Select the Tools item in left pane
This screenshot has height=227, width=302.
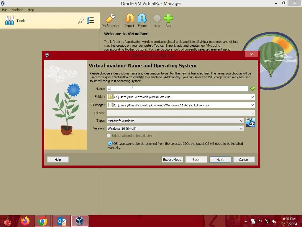coord(50,21)
